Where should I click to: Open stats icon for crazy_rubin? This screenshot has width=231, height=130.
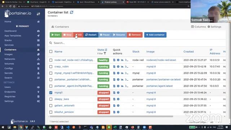(x=122, y=66)
